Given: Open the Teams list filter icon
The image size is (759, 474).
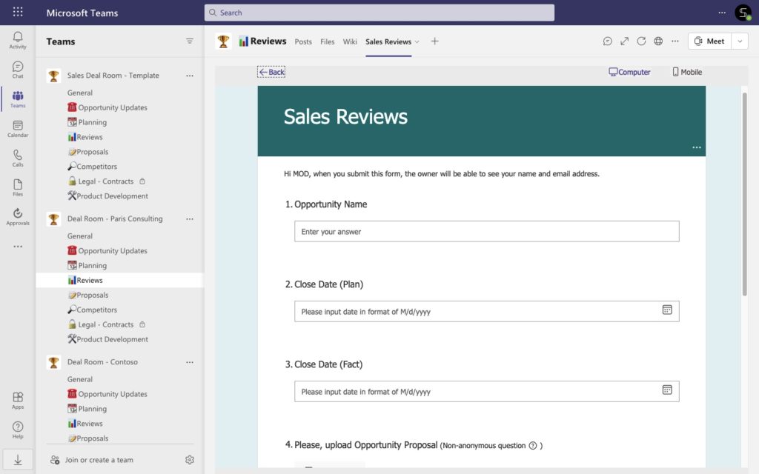Looking at the screenshot, I should (x=190, y=41).
